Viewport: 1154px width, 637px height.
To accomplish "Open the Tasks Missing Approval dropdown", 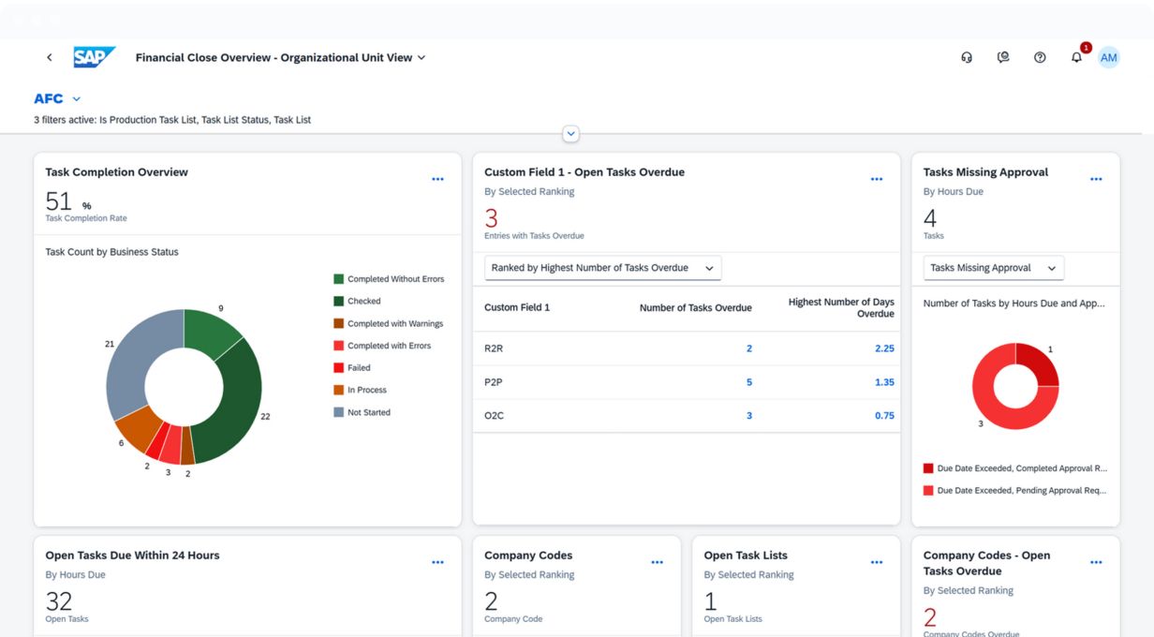I will [993, 268].
